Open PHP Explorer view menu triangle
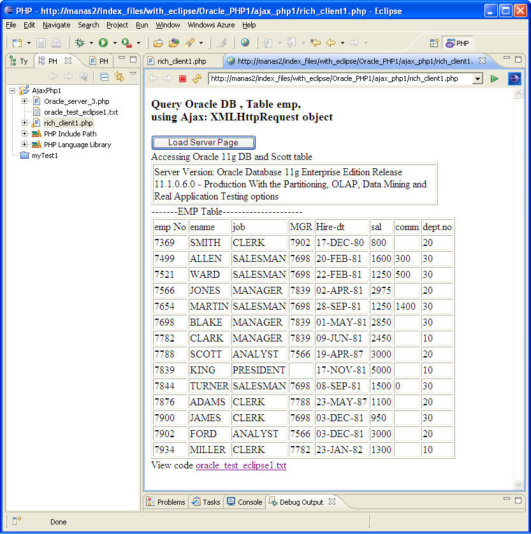 coord(133,74)
